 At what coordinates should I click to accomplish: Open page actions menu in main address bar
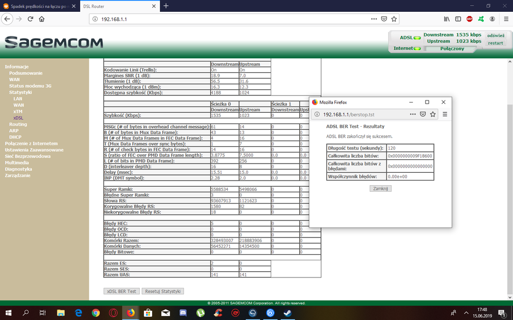374,19
